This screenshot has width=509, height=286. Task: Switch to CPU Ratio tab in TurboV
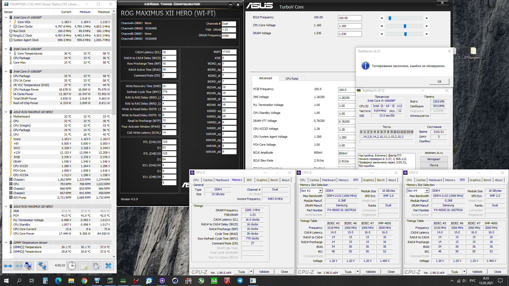point(292,79)
